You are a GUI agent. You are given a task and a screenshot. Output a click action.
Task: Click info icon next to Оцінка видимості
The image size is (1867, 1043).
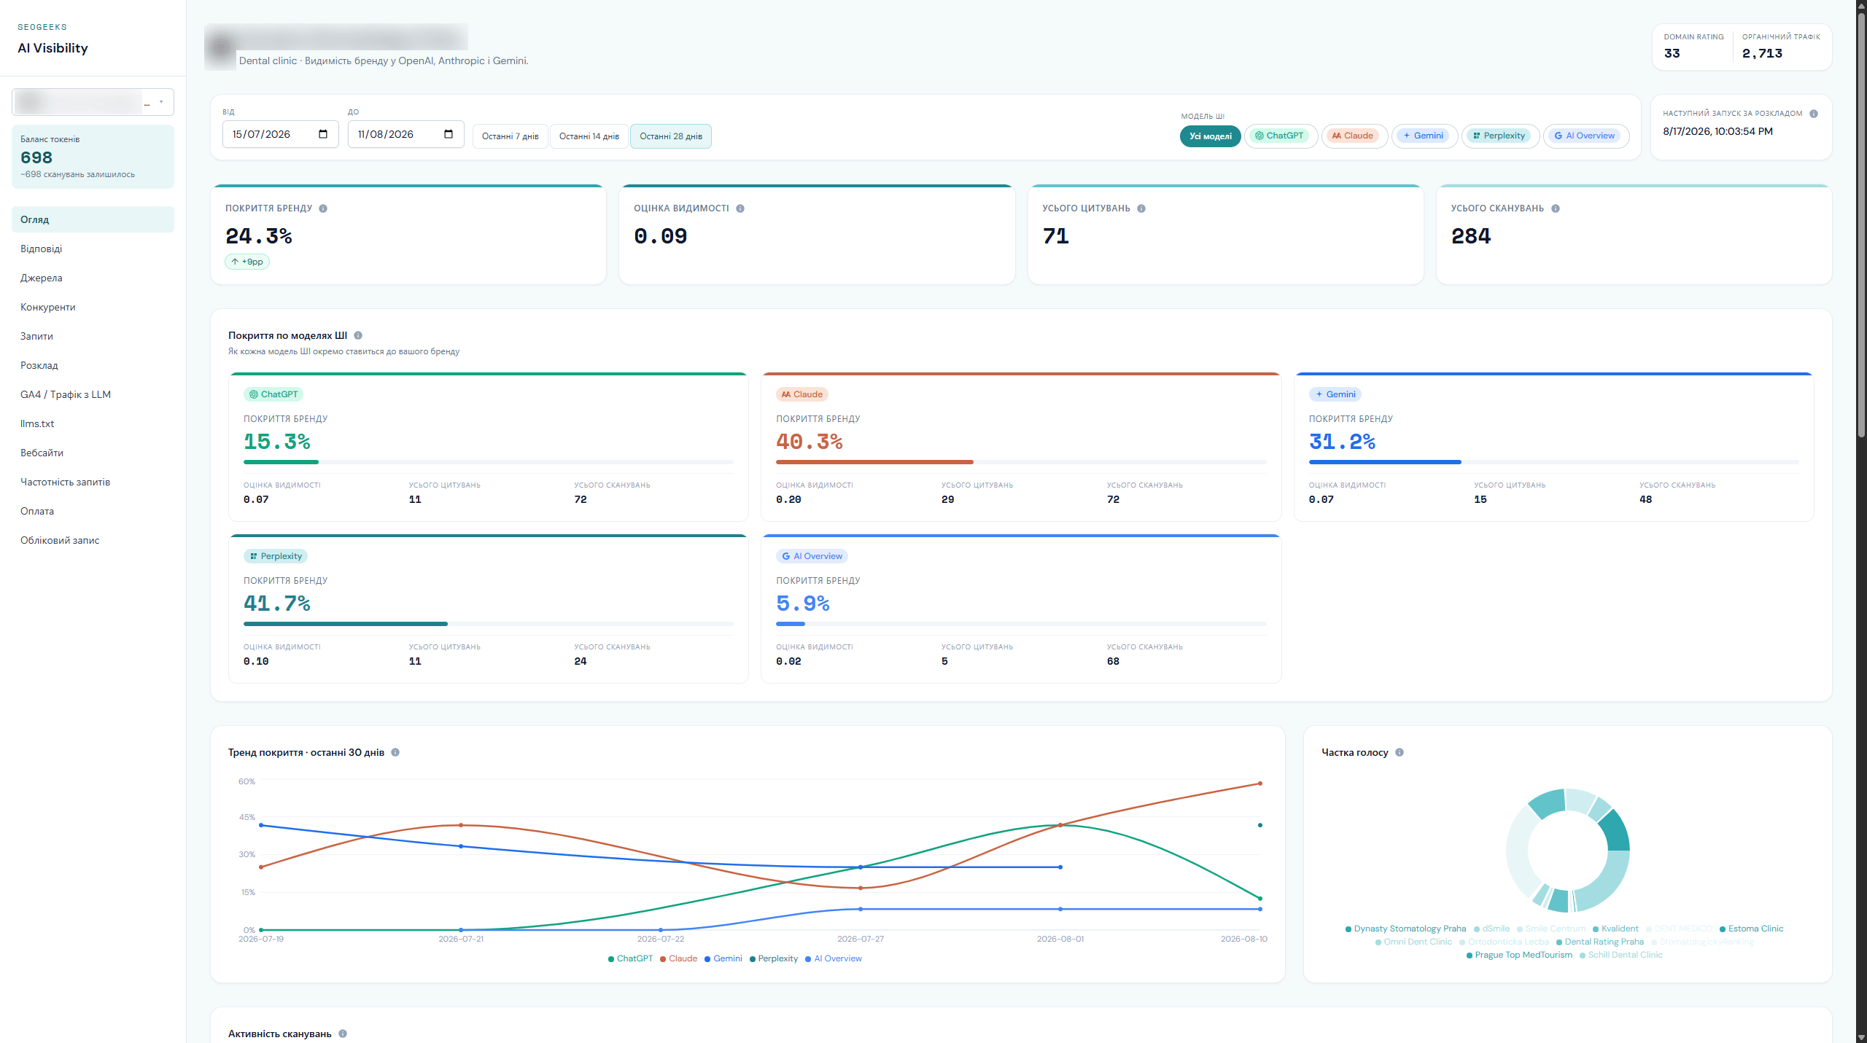click(x=740, y=208)
